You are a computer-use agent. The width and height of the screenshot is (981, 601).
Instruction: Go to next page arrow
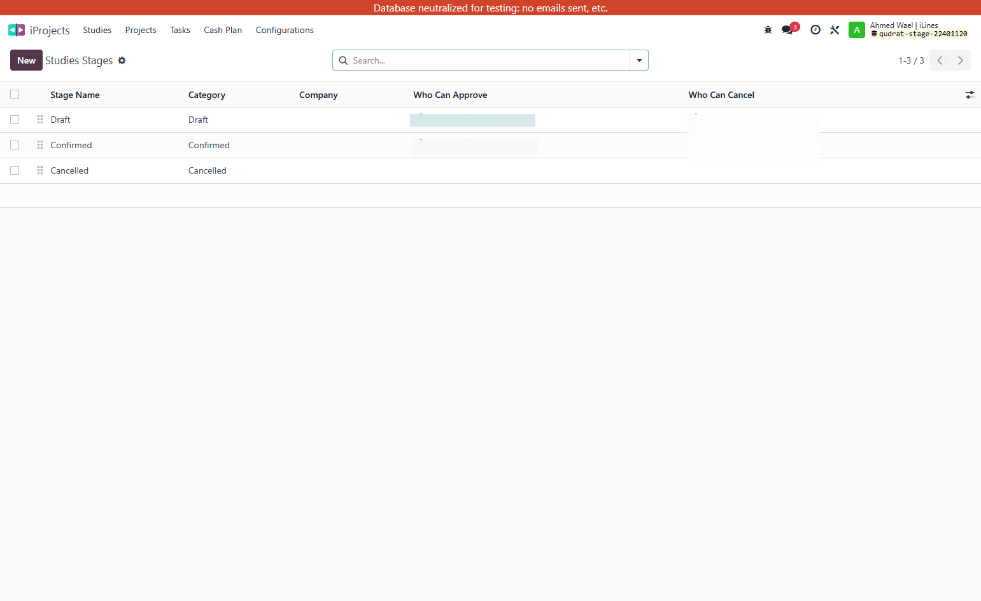coord(961,60)
